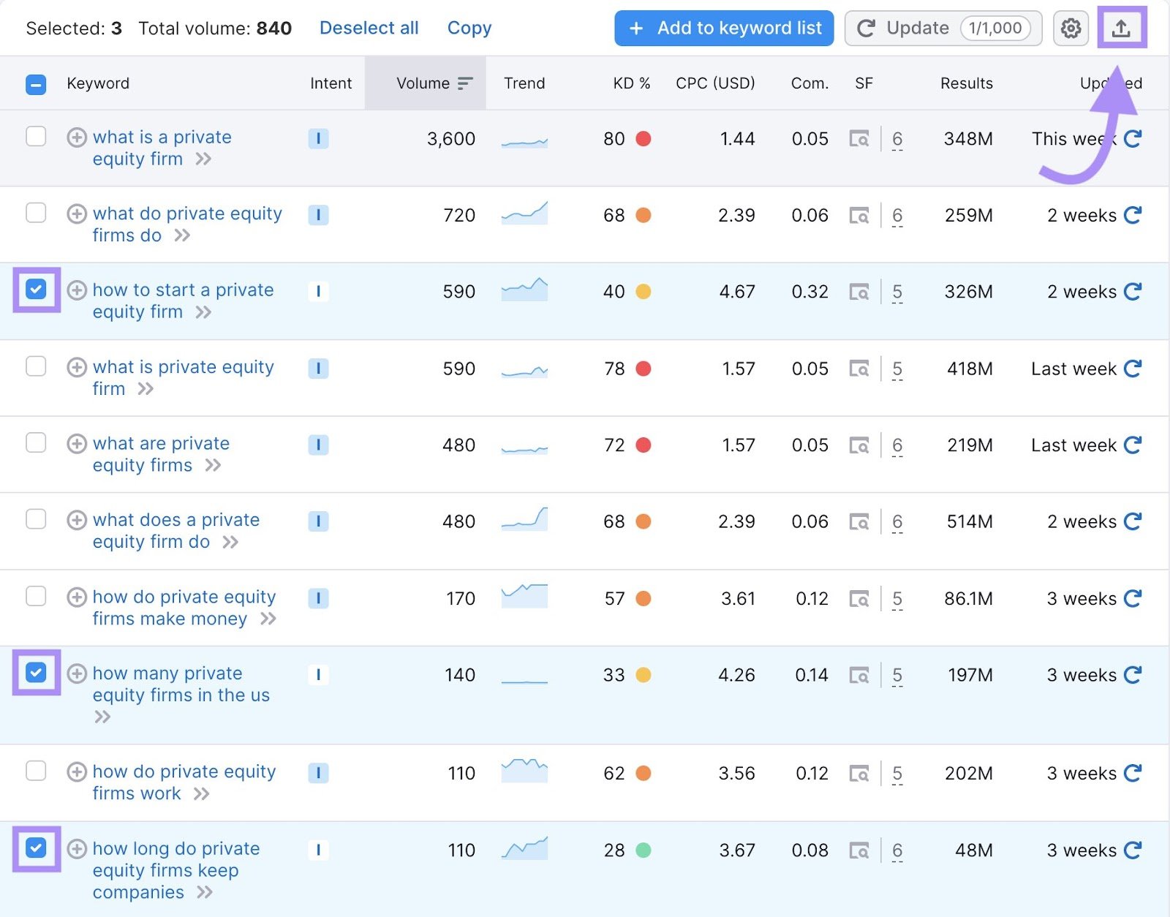Click the green KD dot for 'how long do private equity firms keep companies'
Screen dimensions: 1170x917
coord(642,850)
